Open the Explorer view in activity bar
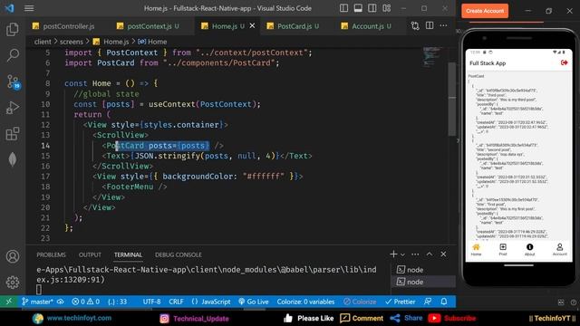Viewport: 580px width, 326px height. click(x=13, y=29)
